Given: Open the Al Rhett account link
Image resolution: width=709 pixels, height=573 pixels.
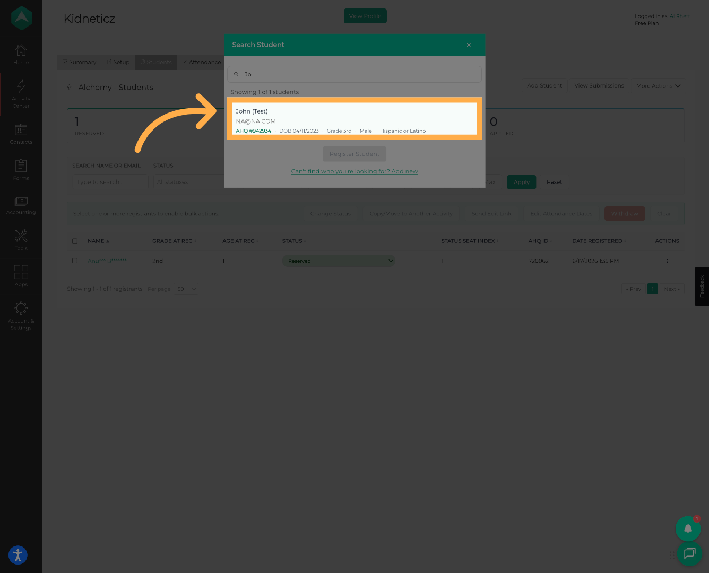Looking at the screenshot, I should (680, 16).
